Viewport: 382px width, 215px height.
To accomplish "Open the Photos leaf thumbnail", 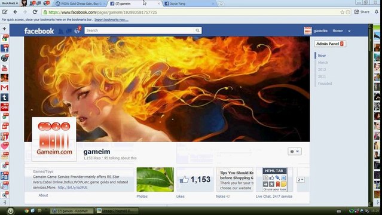I will click(155, 179).
